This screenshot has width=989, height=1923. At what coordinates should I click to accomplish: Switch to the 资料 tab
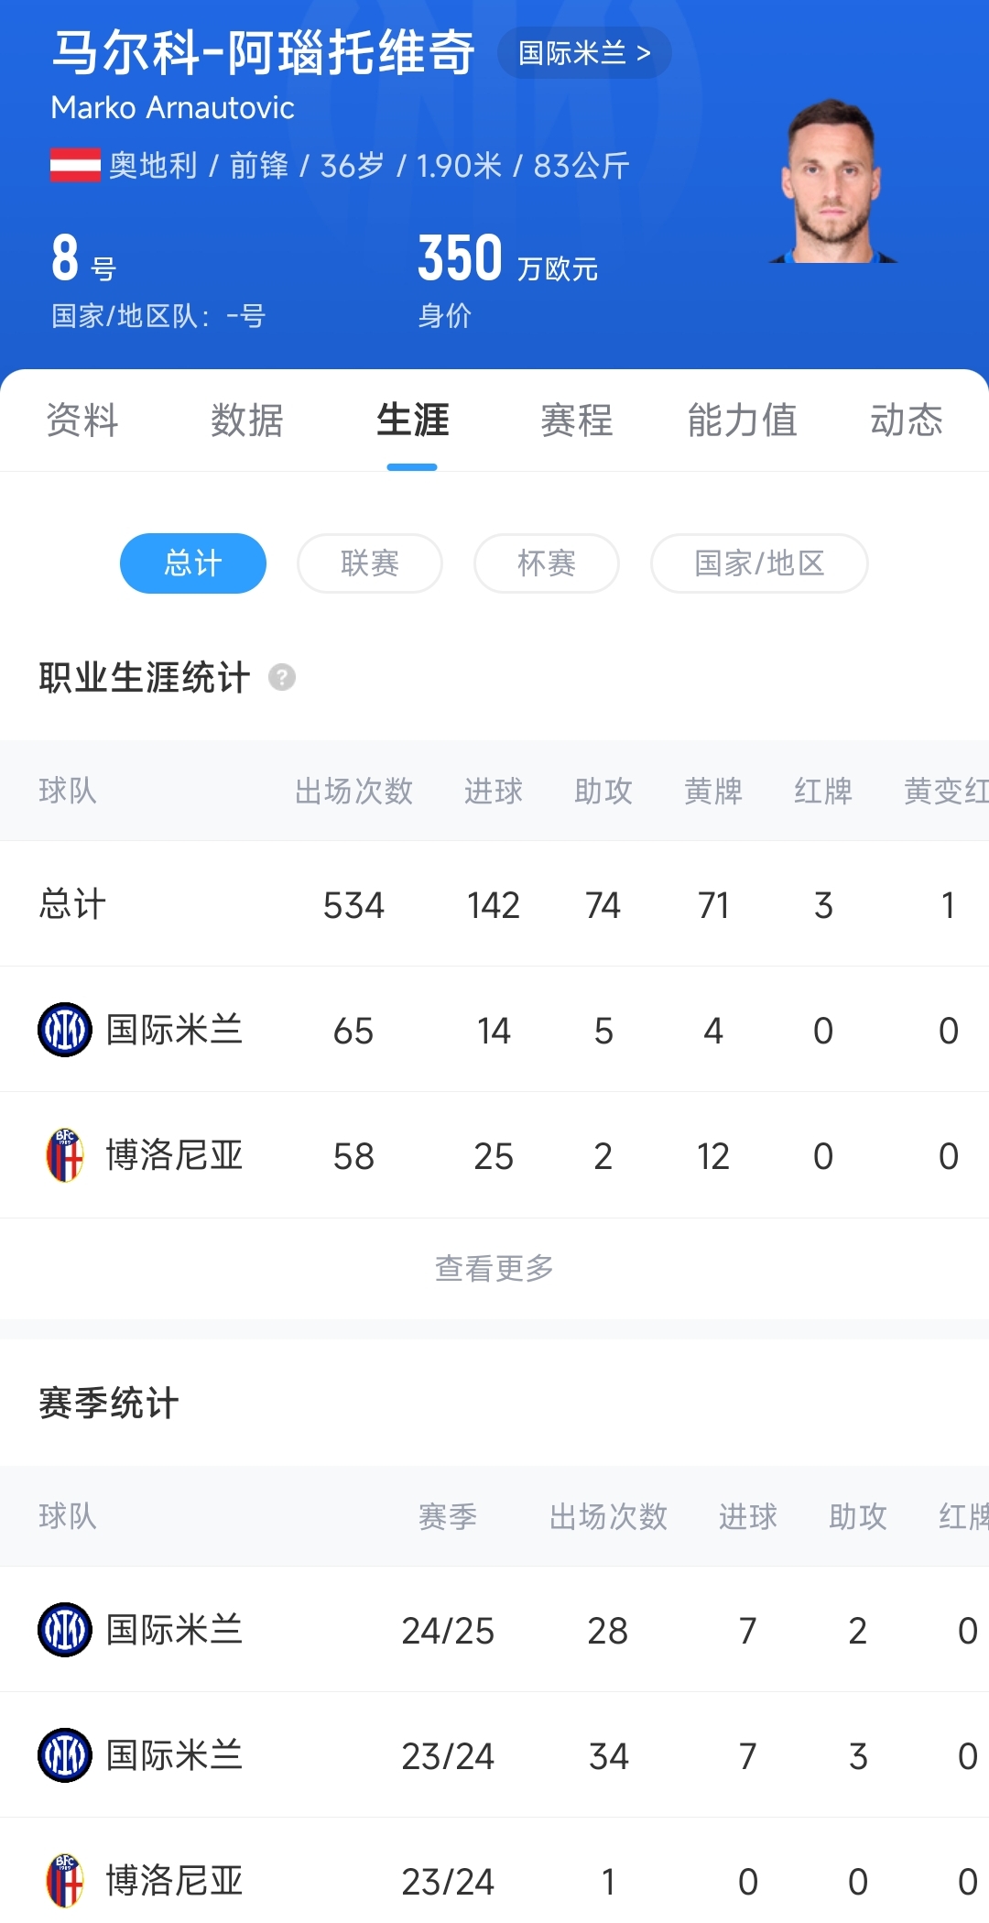[x=82, y=421]
